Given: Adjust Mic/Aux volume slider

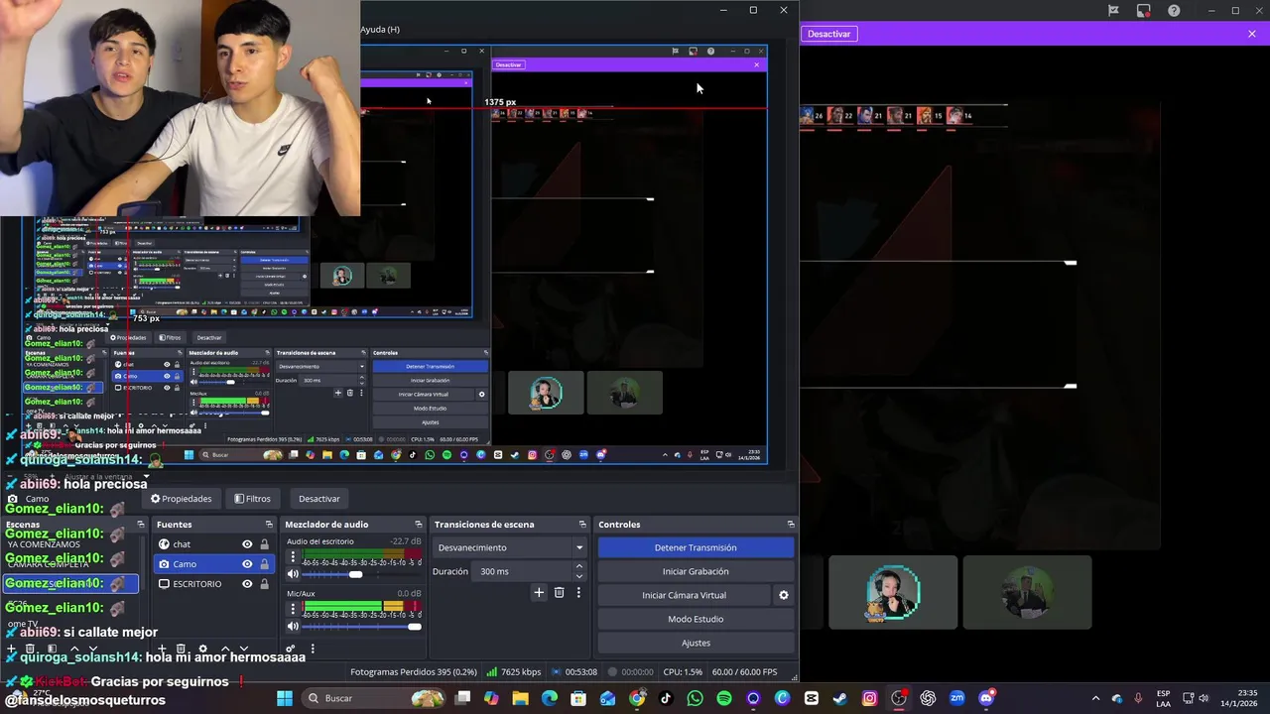Looking at the screenshot, I should click(361, 626).
